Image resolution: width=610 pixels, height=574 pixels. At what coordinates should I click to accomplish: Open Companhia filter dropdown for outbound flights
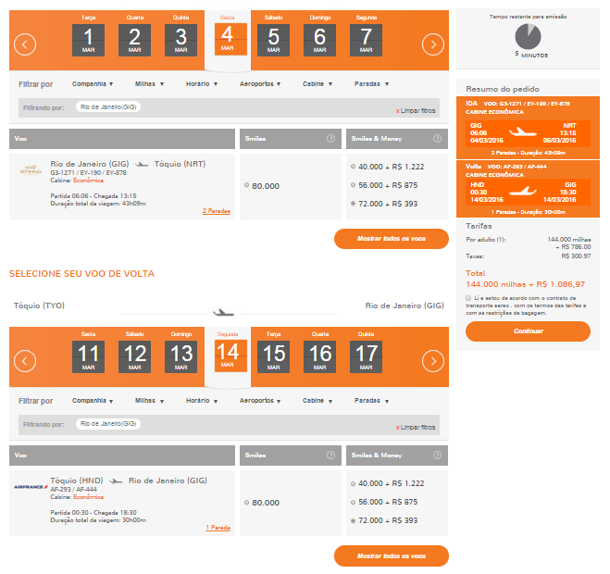92,83
